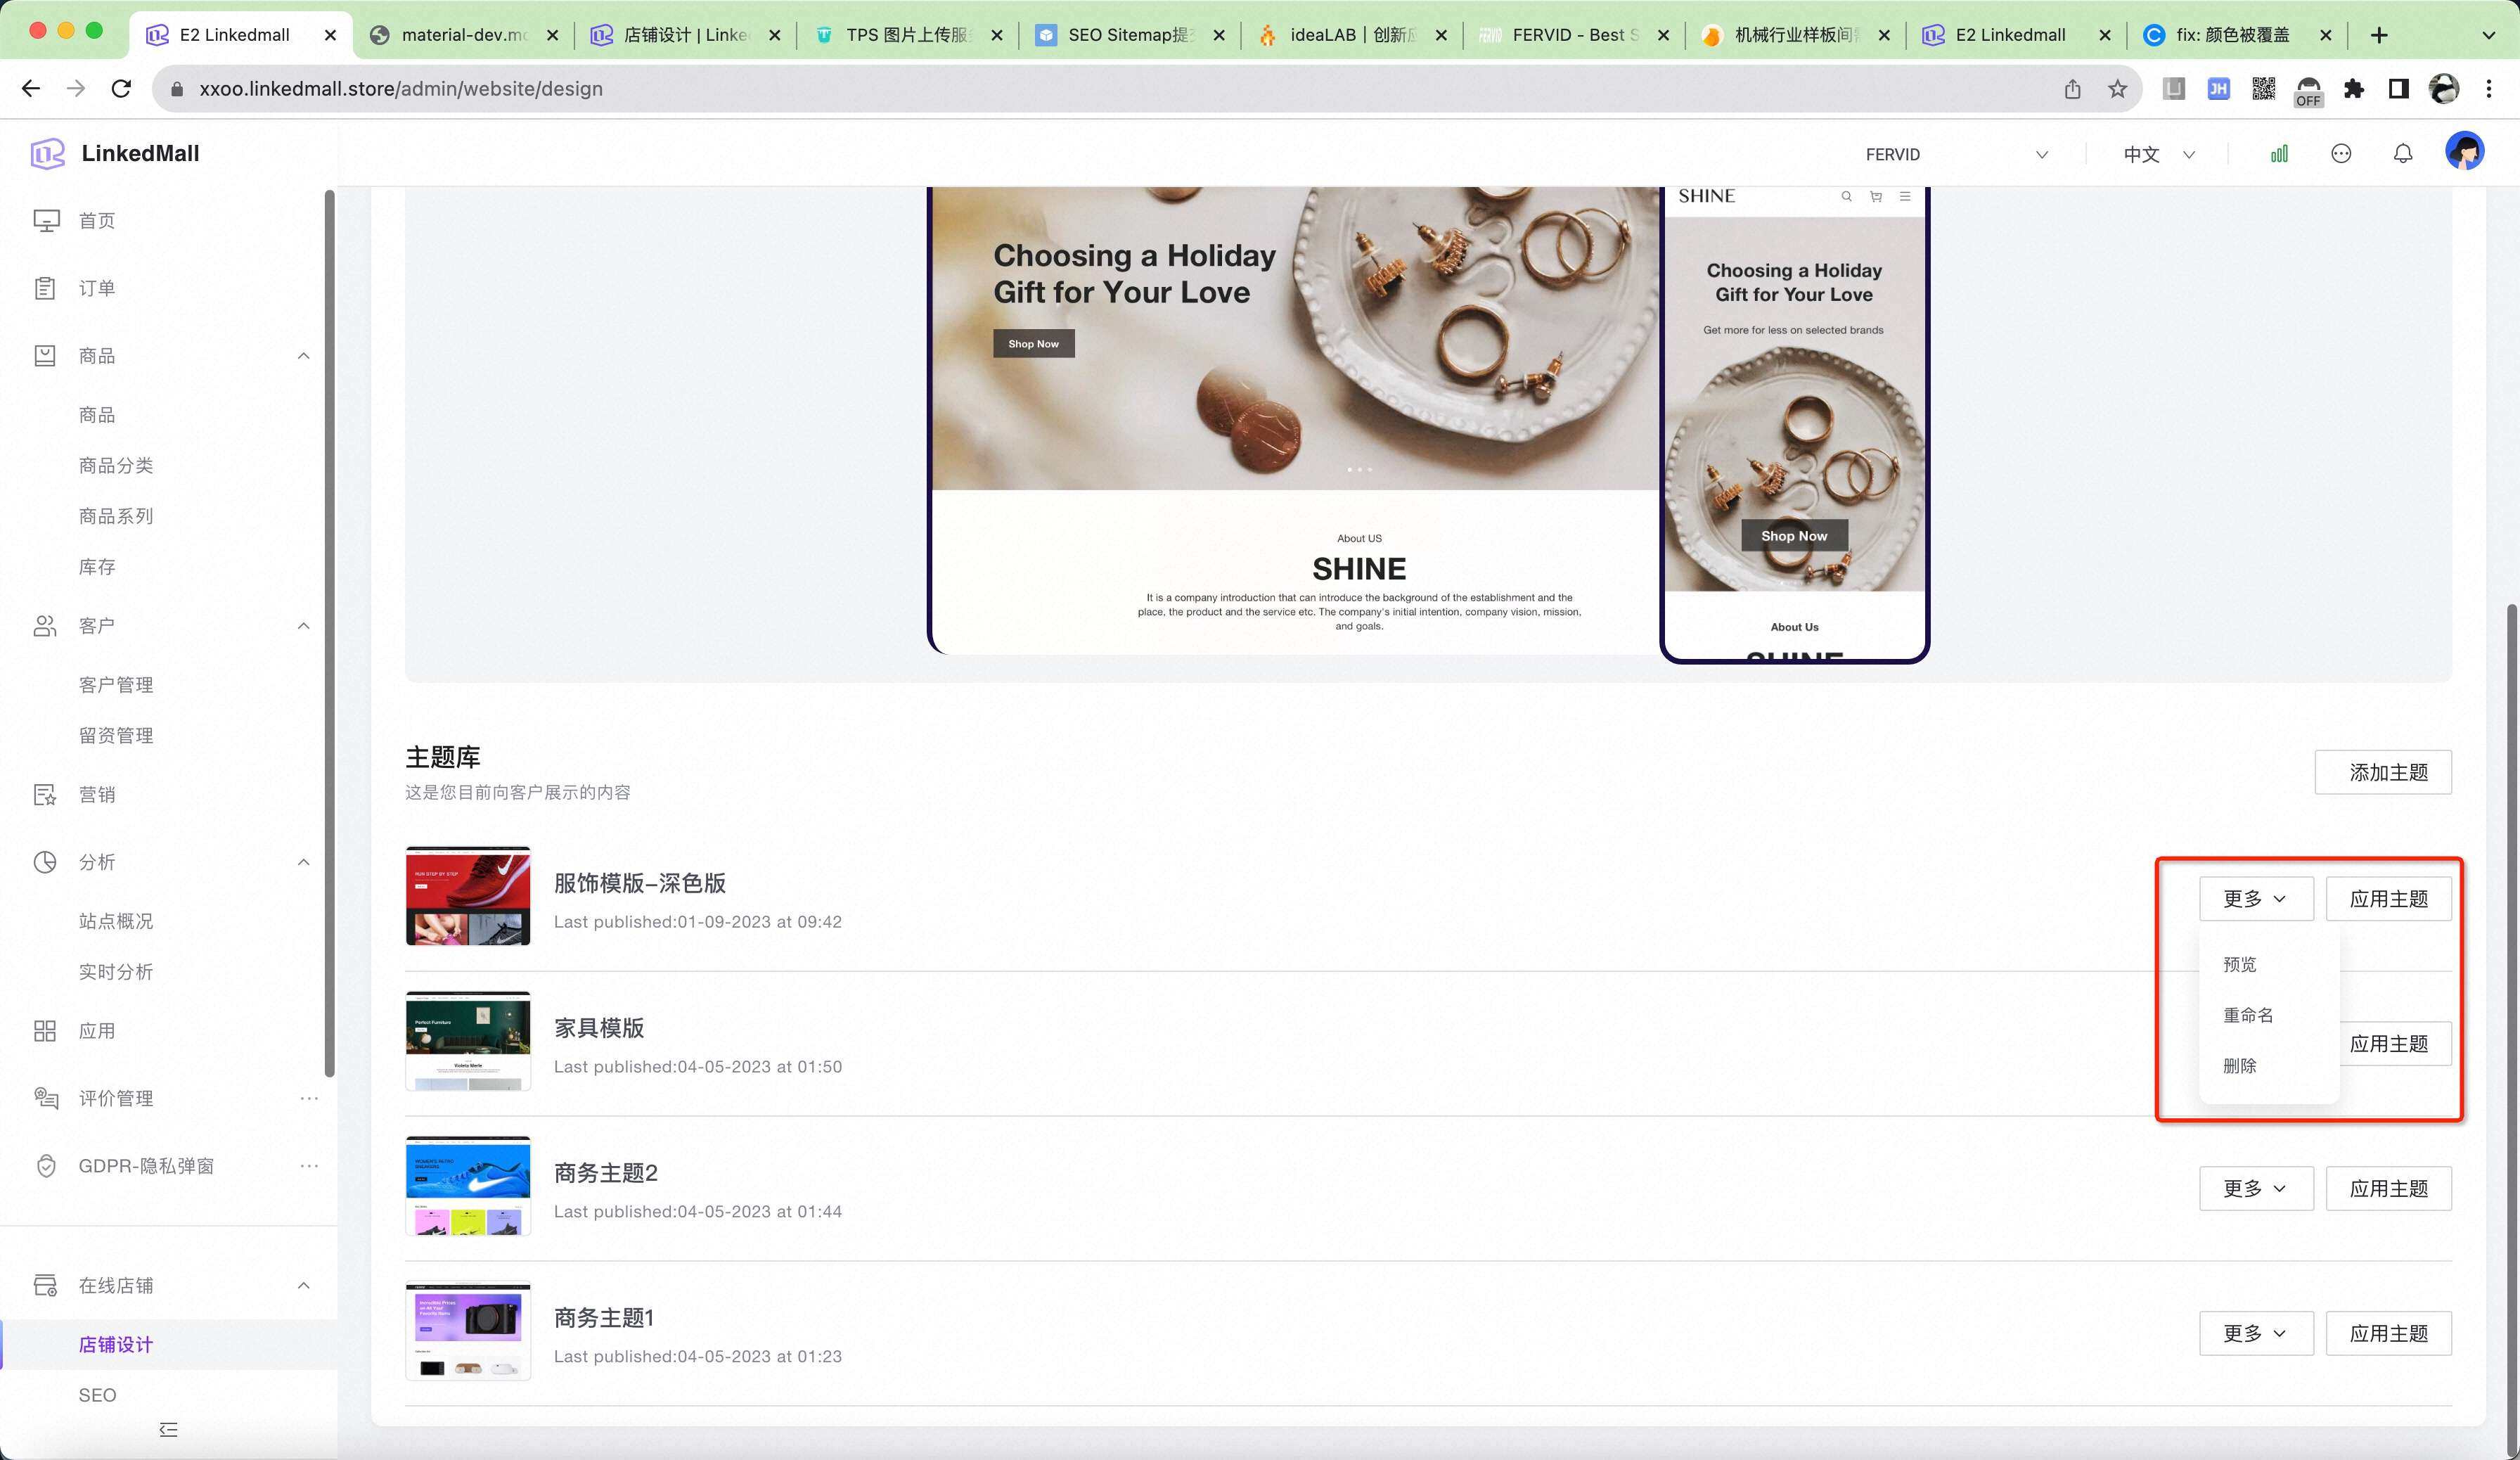
Task: Click the 添加主题 button
Action: [x=2382, y=772]
